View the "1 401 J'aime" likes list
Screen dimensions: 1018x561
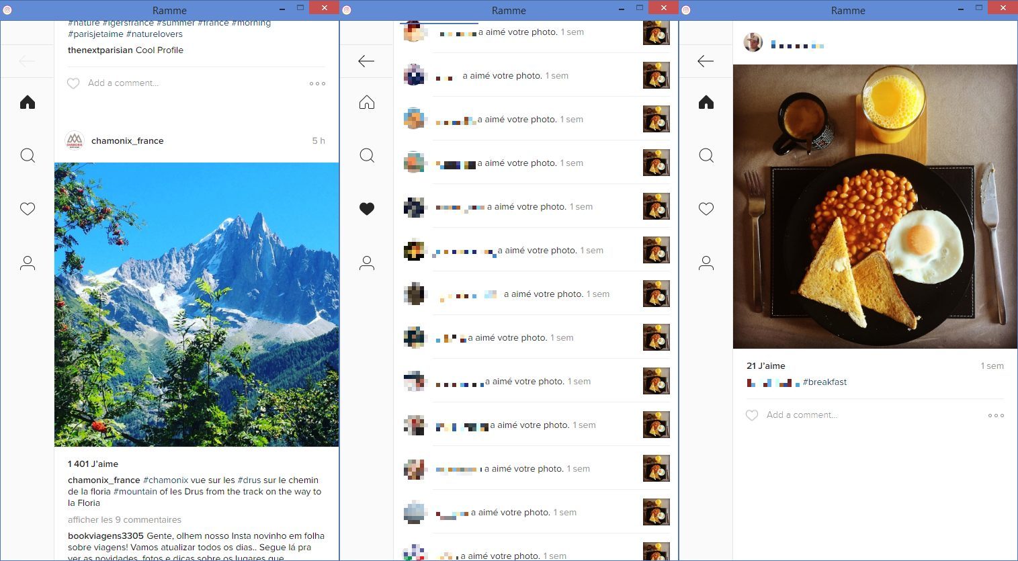[x=93, y=464]
